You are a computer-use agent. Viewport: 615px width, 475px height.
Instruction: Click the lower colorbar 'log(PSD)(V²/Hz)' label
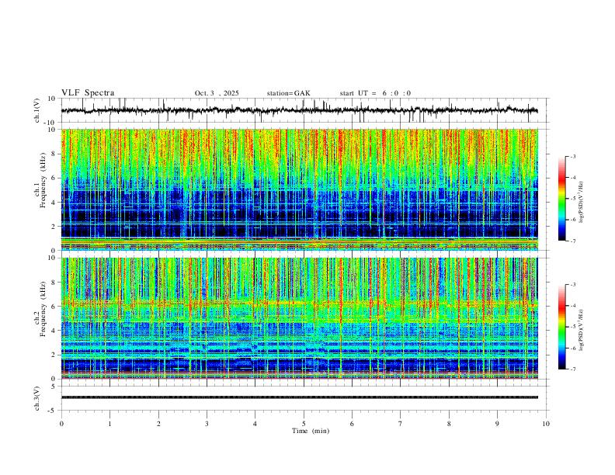pyautogui.click(x=582, y=330)
